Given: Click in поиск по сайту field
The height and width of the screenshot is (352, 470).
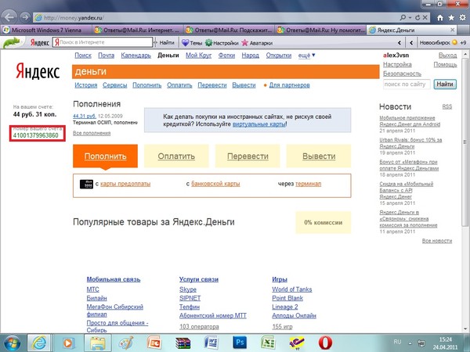Looking at the screenshot, I should pyautogui.click(x=407, y=84).
